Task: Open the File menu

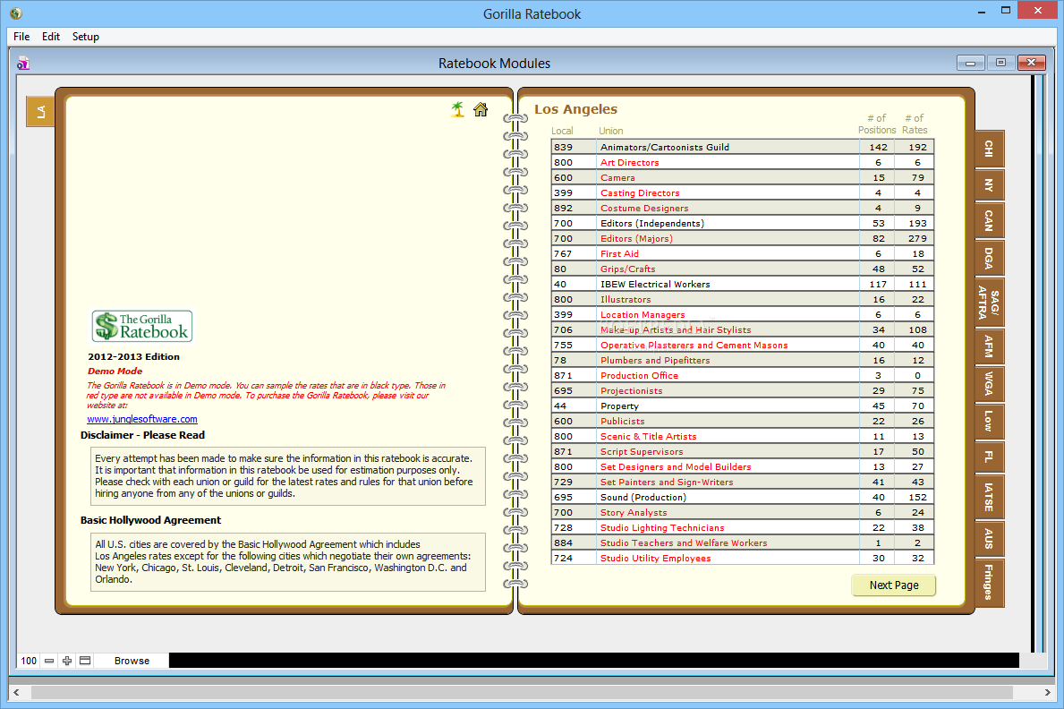Action: pyautogui.click(x=21, y=37)
